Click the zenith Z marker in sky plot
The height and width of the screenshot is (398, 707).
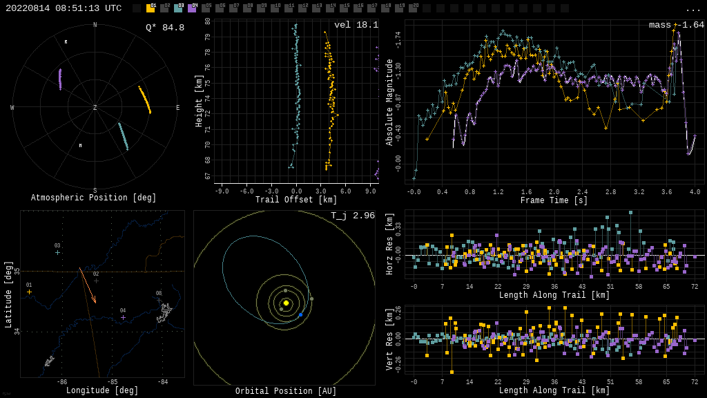[x=95, y=108]
